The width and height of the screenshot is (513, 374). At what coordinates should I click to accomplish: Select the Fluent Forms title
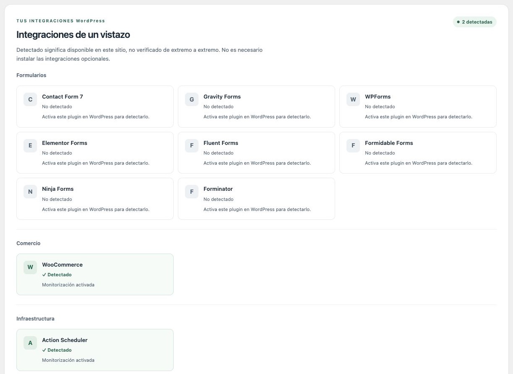tap(221, 143)
